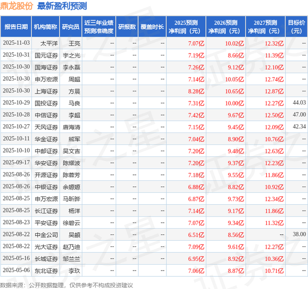Click researcher 周超

pyautogui.click(x=74, y=79)
